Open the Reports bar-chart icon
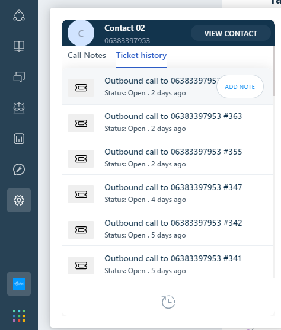This screenshot has height=330, width=281. tap(19, 139)
